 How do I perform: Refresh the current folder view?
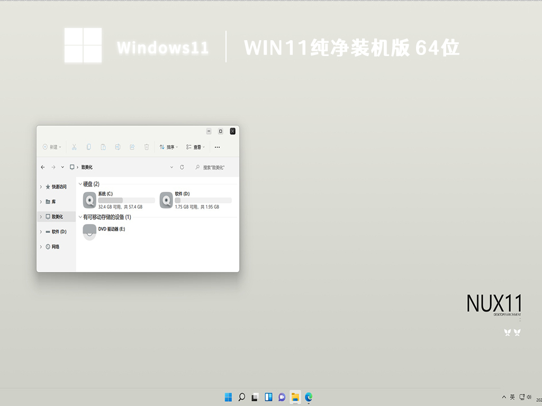[x=182, y=167]
